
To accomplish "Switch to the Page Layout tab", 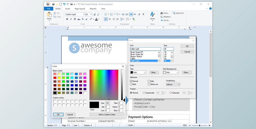I will pyautogui.click(x=80, y=9).
